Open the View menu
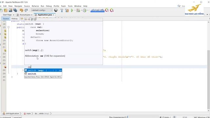Viewport: 210px width, 118px height. pos(10,6)
